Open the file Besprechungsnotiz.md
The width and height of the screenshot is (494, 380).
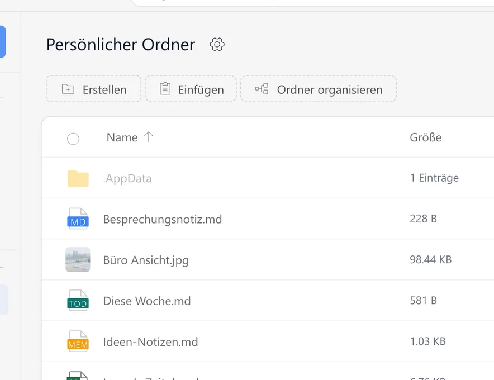coord(163,219)
